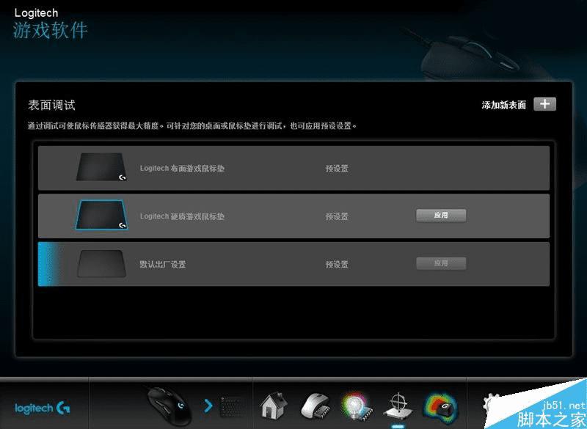Select the highlighted hard mouse pad thumbnail

pos(101,215)
